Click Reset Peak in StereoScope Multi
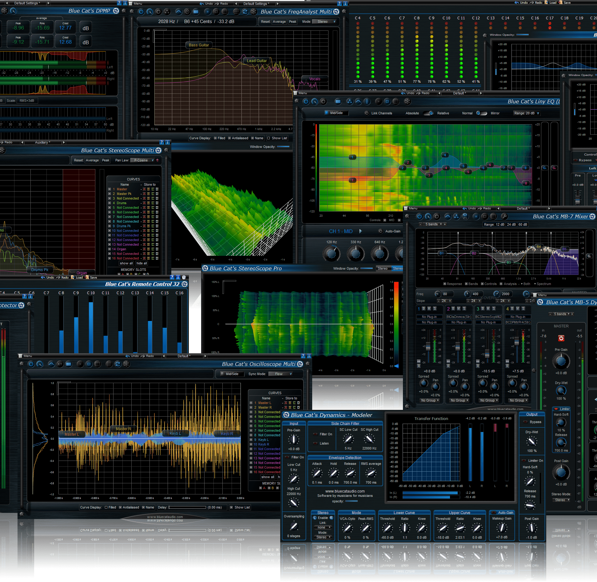The width and height of the screenshot is (597, 582). click(x=106, y=160)
